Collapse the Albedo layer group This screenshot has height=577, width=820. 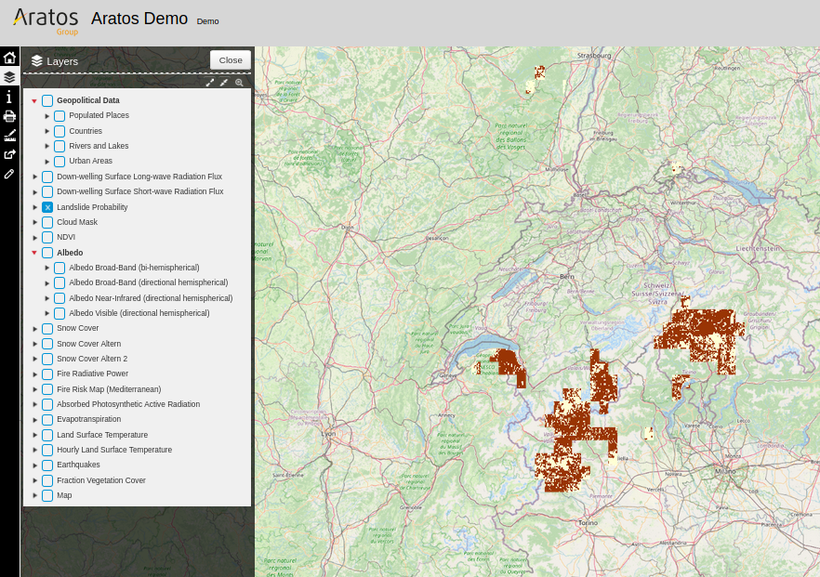(x=34, y=253)
